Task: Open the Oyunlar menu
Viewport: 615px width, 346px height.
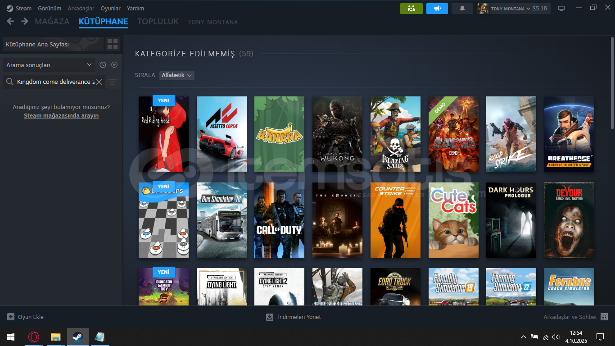Action: point(110,8)
